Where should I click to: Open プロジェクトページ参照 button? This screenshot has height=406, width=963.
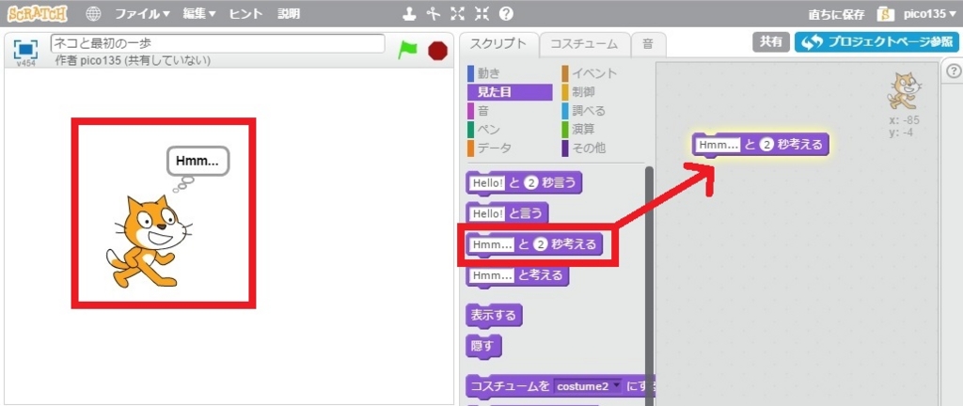click(x=876, y=42)
